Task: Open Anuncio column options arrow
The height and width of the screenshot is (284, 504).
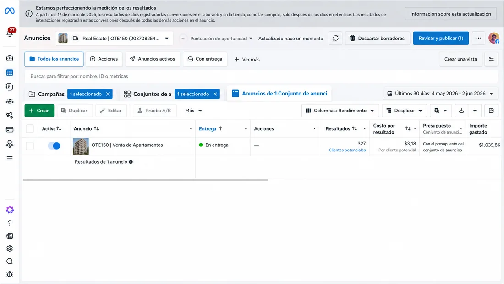Action: coord(191,128)
